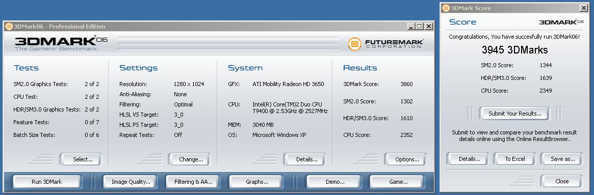The width and height of the screenshot is (594, 195).
Task: Click HDR/SM3.0 Score value '1639'
Action: click(x=546, y=78)
